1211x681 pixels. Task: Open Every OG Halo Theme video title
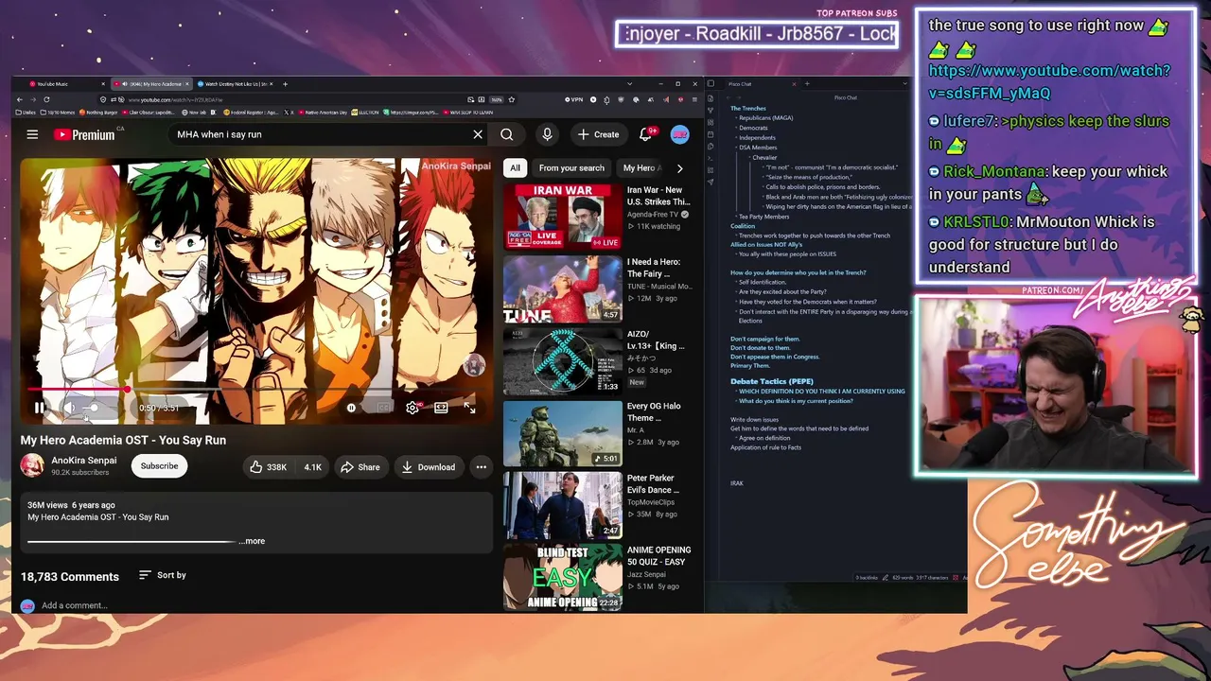pos(654,411)
